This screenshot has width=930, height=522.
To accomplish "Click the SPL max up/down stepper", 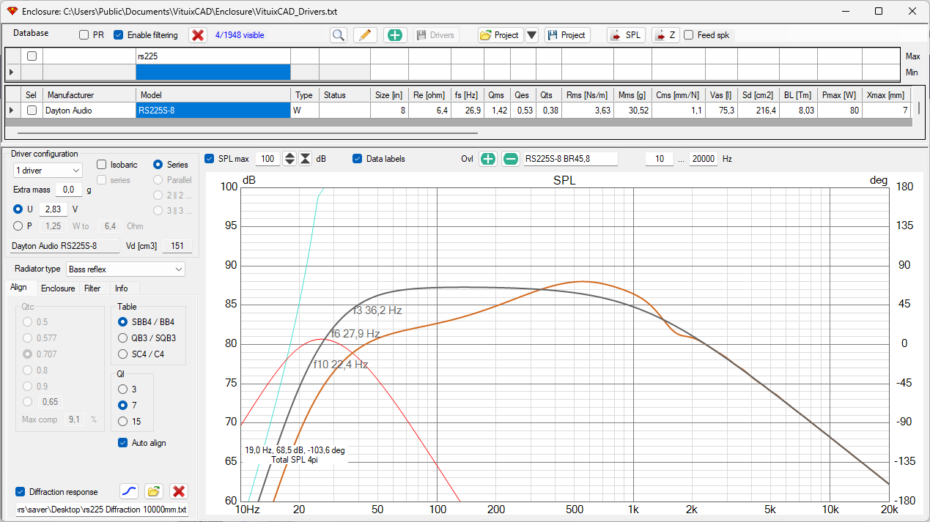I will [289, 159].
